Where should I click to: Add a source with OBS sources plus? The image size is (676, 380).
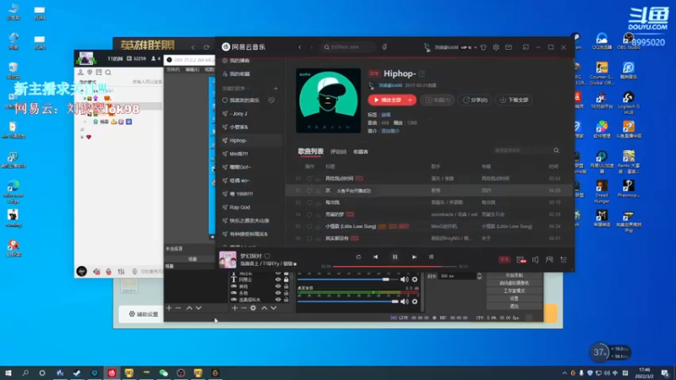235,308
